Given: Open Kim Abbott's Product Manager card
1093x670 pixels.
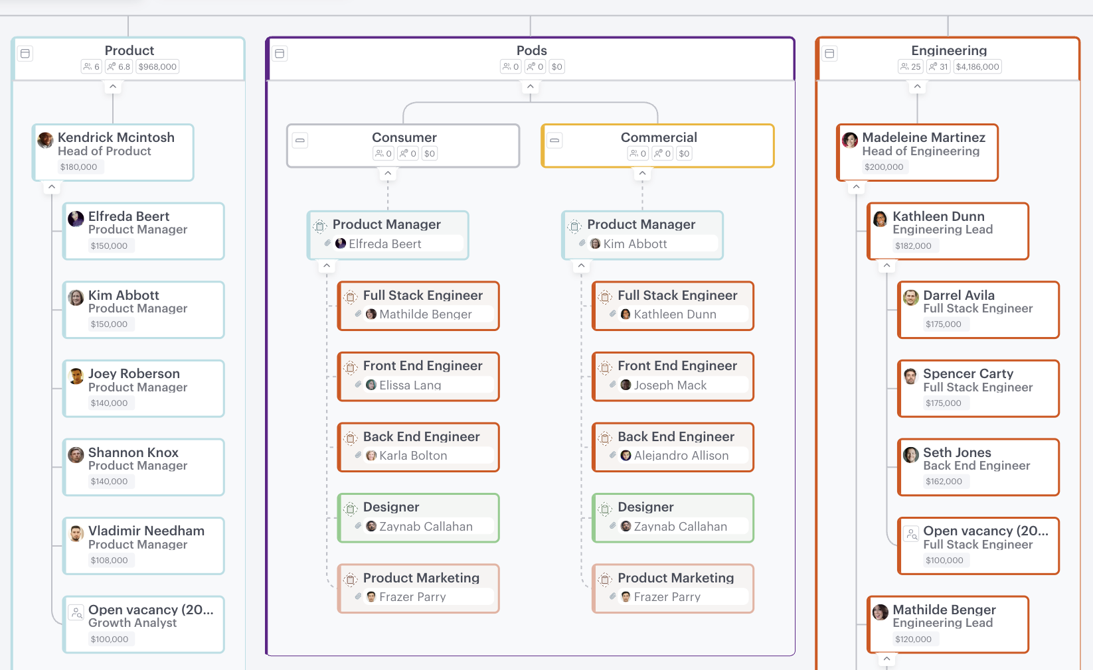Looking at the screenshot, I should [143, 309].
